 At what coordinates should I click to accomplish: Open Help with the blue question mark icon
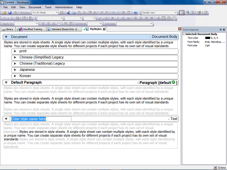135,13
